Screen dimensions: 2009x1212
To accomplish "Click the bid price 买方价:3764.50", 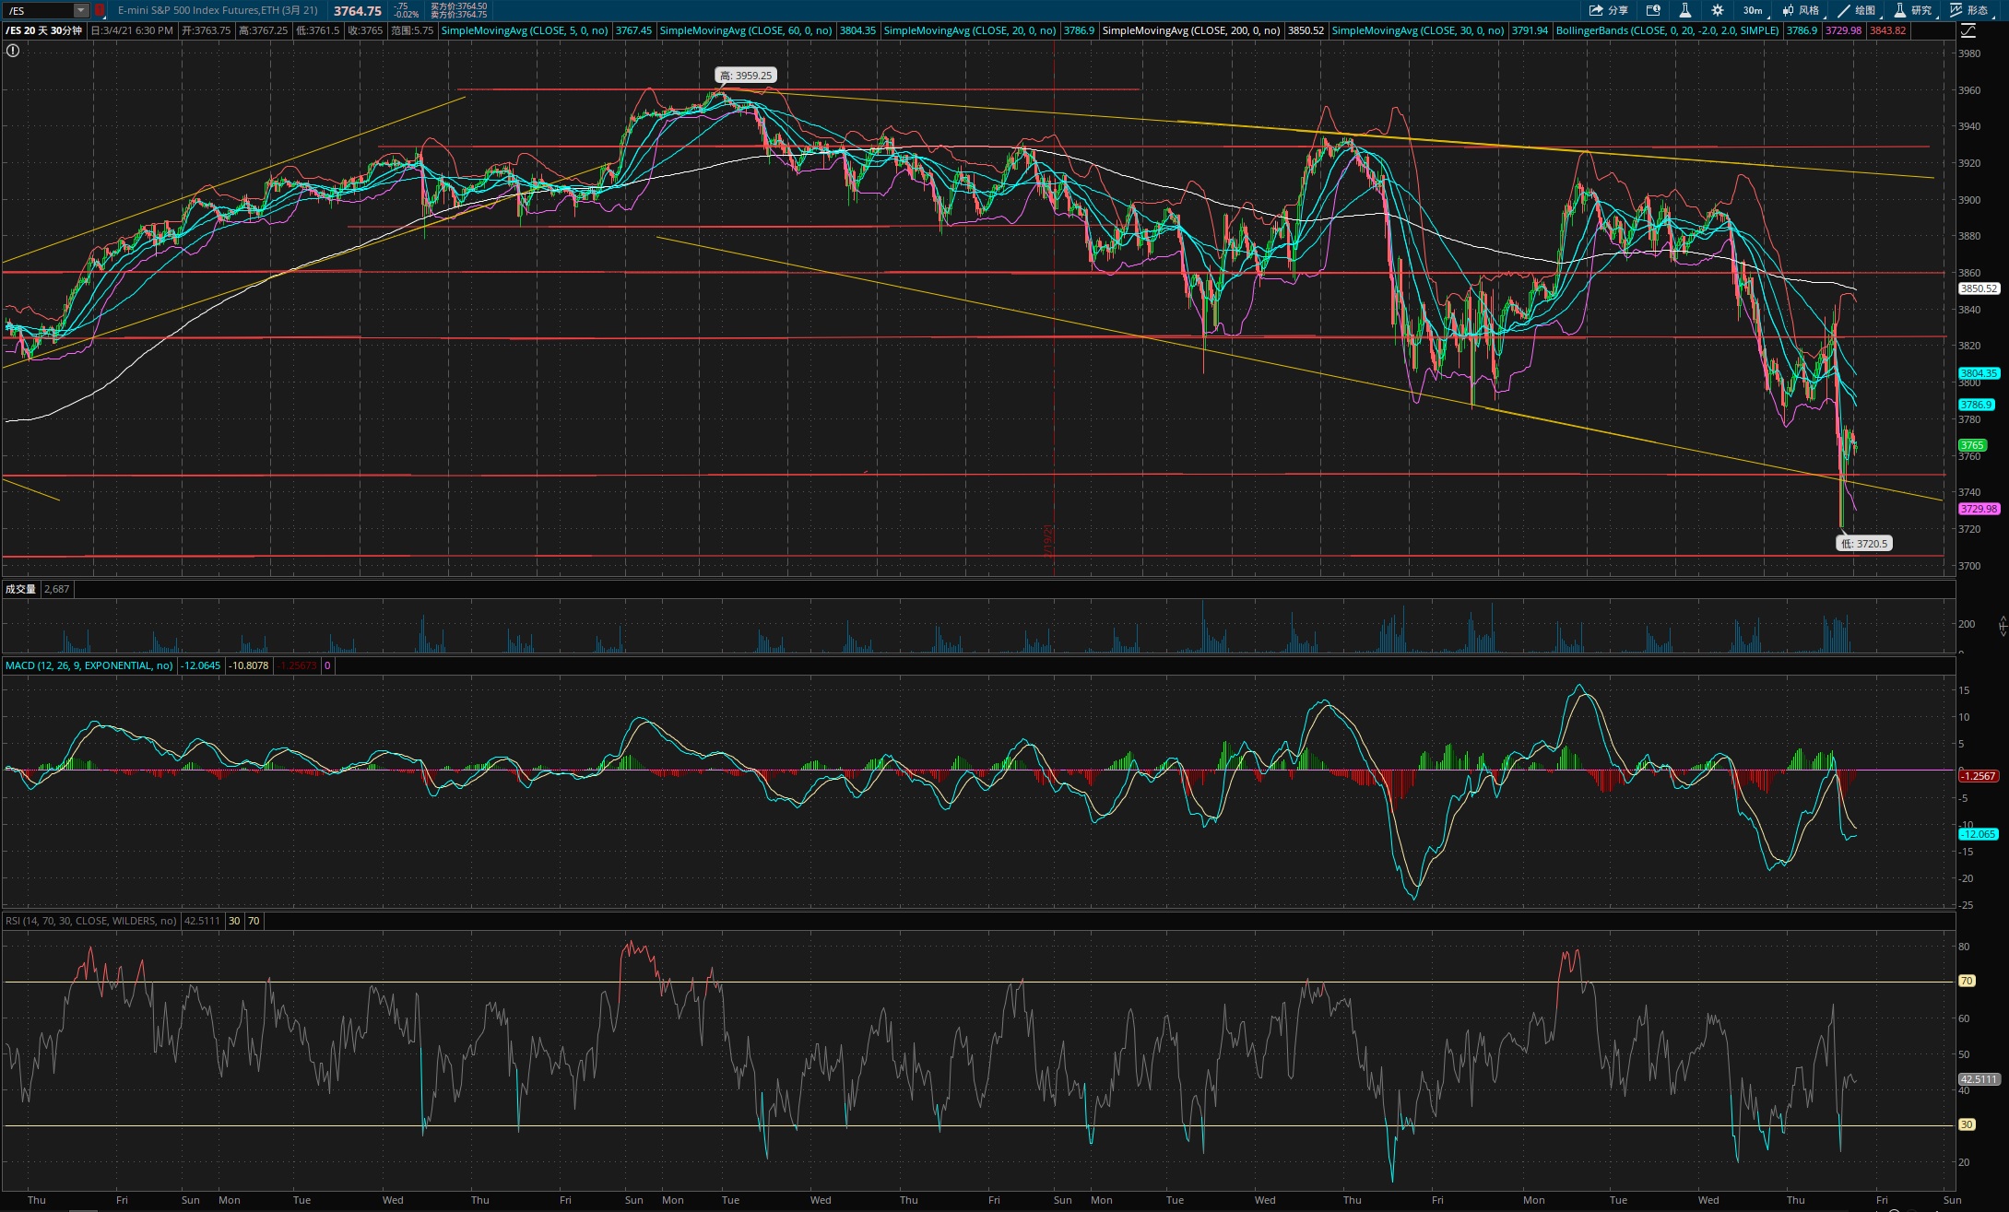I will (458, 6).
